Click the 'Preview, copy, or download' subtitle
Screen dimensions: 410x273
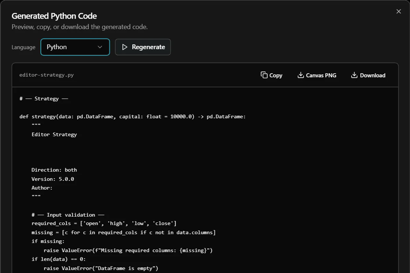point(80,27)
